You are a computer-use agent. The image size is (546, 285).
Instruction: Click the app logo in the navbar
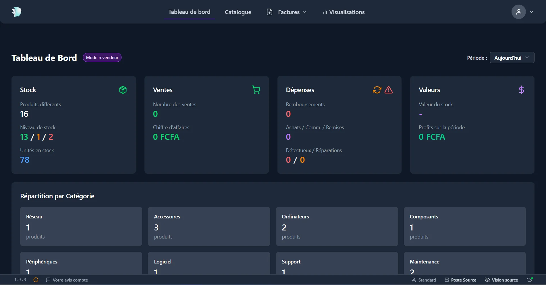16,12
